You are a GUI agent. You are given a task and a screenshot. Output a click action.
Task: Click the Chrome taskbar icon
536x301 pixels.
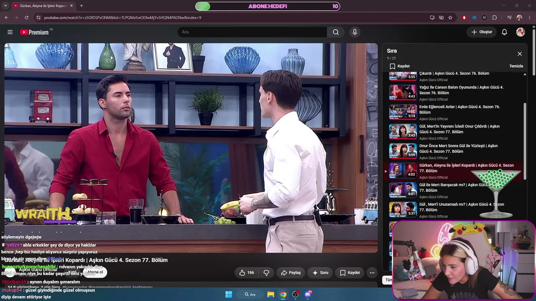(x=283, y=294)
